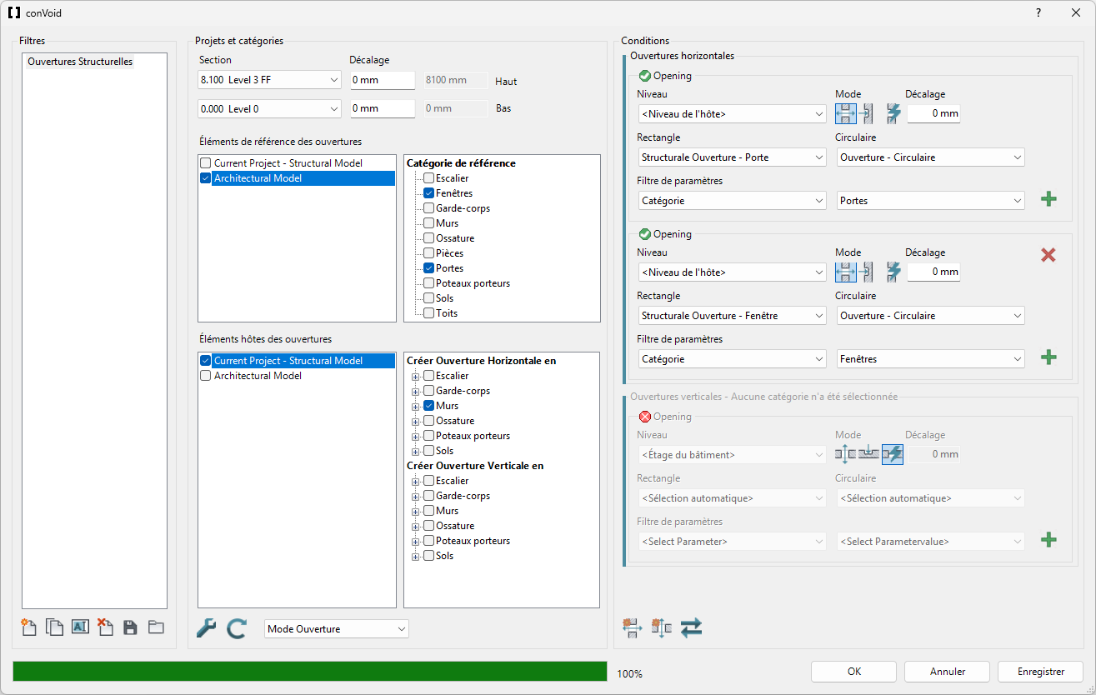Screen dimensions: 1096x695
Task: Select top-down arrow mode in vertical openings
Action: tap(868, 453)
